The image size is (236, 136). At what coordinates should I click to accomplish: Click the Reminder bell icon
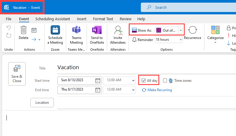coord(134,40)
